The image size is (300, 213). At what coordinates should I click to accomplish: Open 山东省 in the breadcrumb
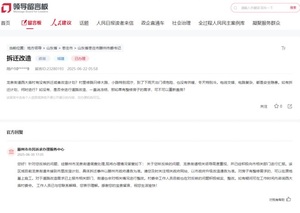point(52,48)
